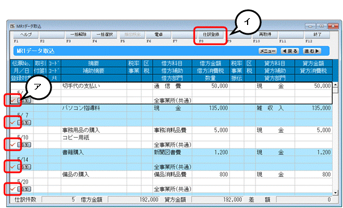Open the 電卓 calculator button
Screen dimensions: 343x208
[158, 35]
